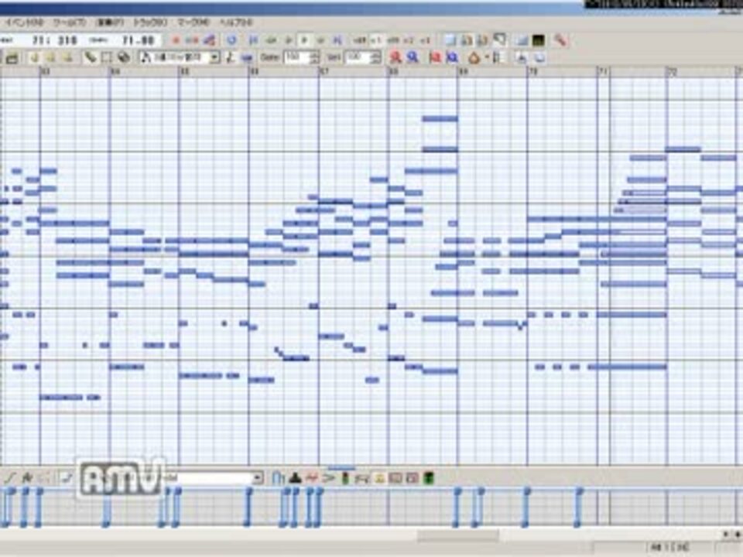Click the ruler grid icon after the orange icon
Screen dimensions: 743x557
pyautogui.click(x=496, y=58)
